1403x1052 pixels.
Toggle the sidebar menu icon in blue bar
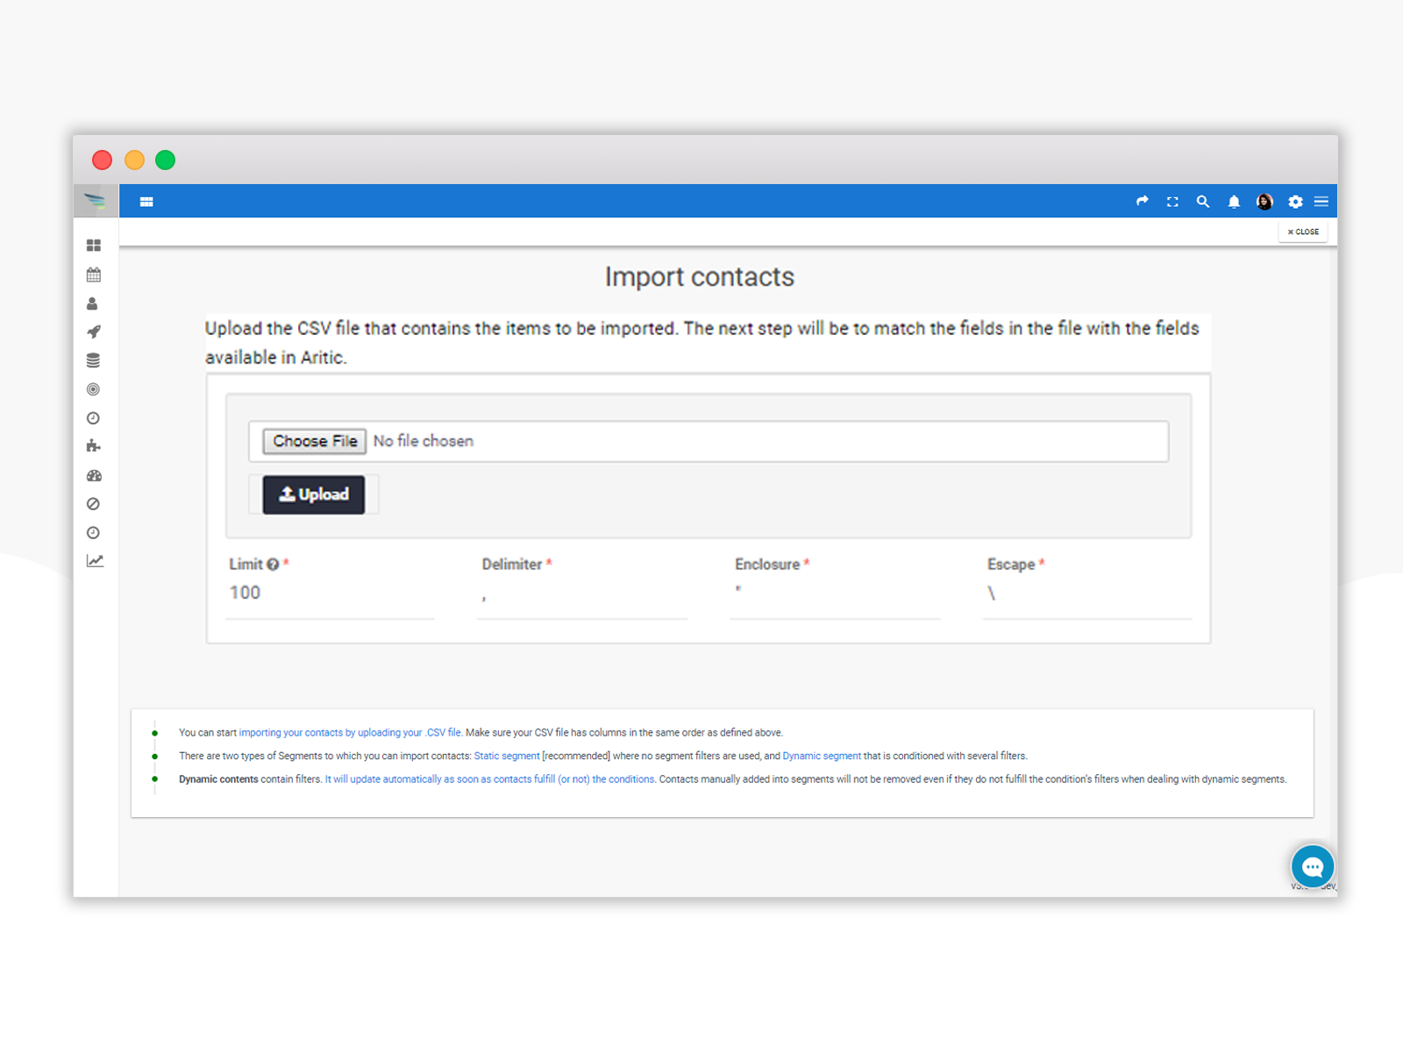(146, 202)
